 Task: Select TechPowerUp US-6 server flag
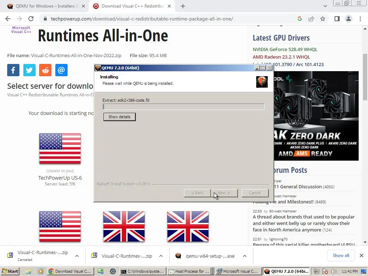click(x=60, y=148)
